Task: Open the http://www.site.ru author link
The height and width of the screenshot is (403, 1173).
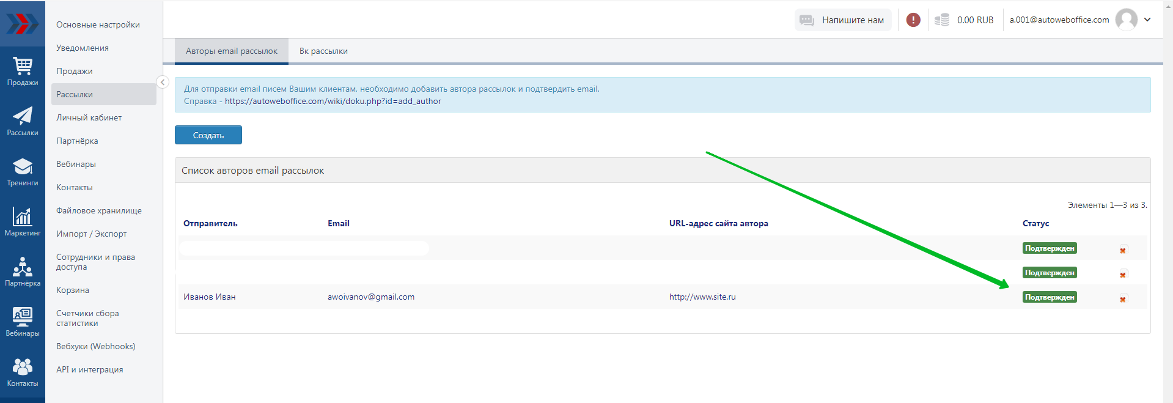Action: tap(702, 297)
